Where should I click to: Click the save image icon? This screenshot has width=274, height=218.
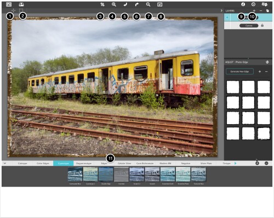[21, 4]
